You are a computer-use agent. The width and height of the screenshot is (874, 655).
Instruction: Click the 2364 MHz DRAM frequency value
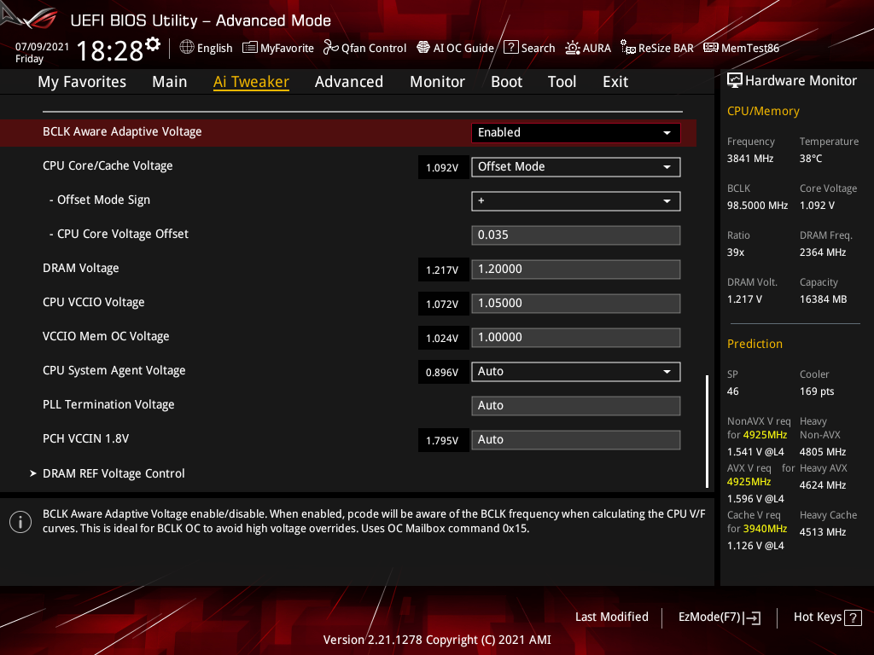(822, 252)
